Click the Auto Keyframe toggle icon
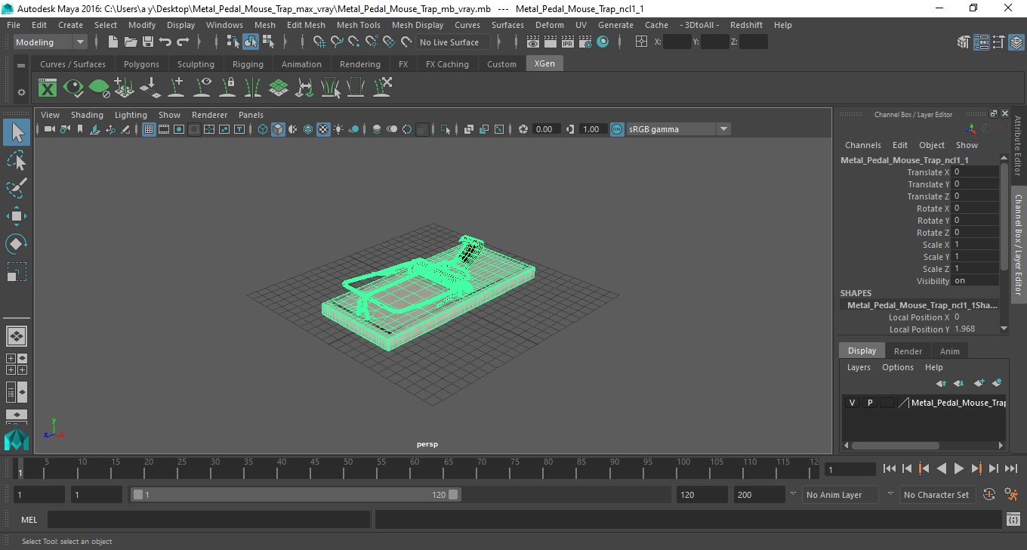The image size is (1027, 550). [x=990, y=495]
